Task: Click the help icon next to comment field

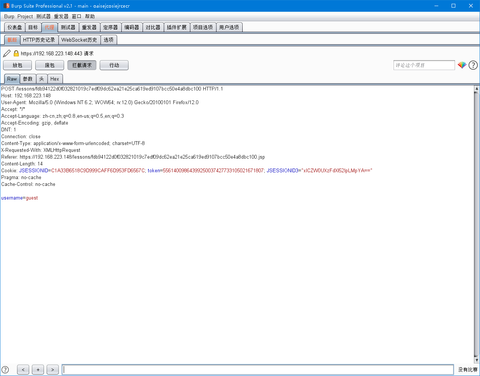Action: [x=473, y=65]
